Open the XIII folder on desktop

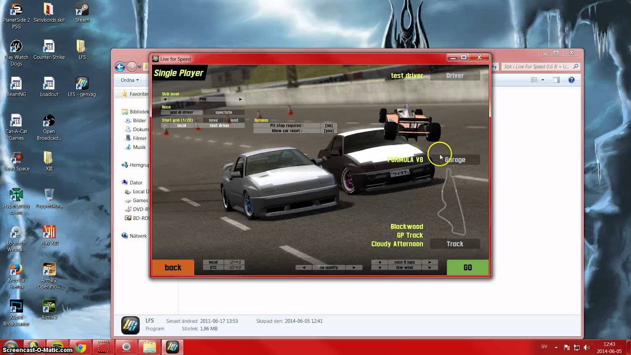(49, 161)
